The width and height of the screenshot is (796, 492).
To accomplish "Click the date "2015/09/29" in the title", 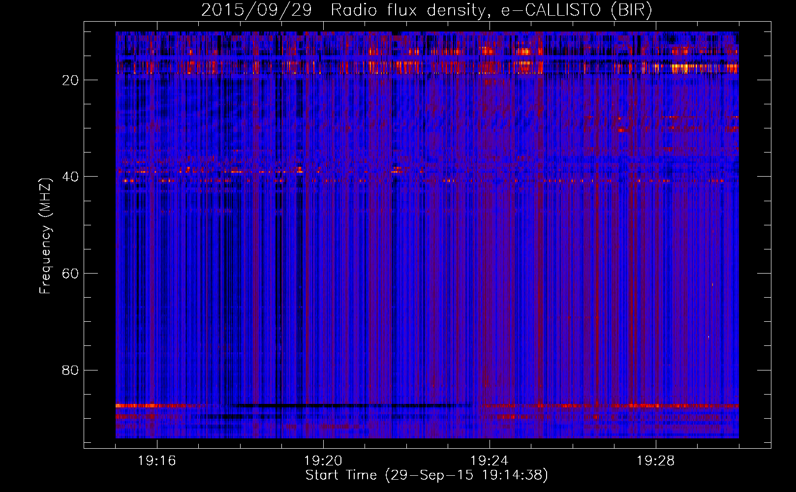I will 256,10.
